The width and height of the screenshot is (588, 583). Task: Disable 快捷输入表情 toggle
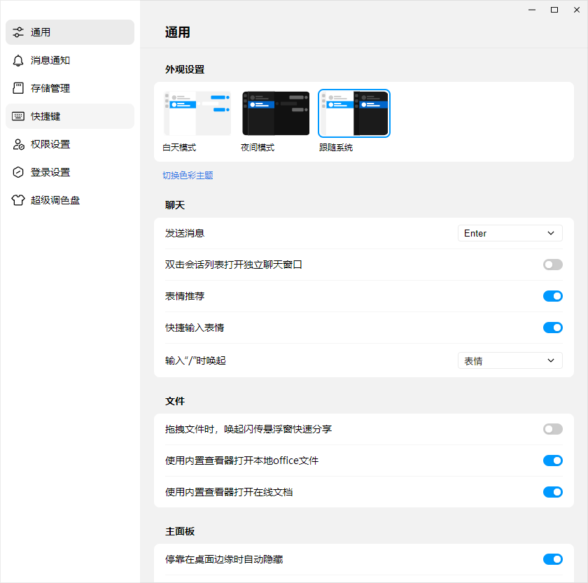553,328
